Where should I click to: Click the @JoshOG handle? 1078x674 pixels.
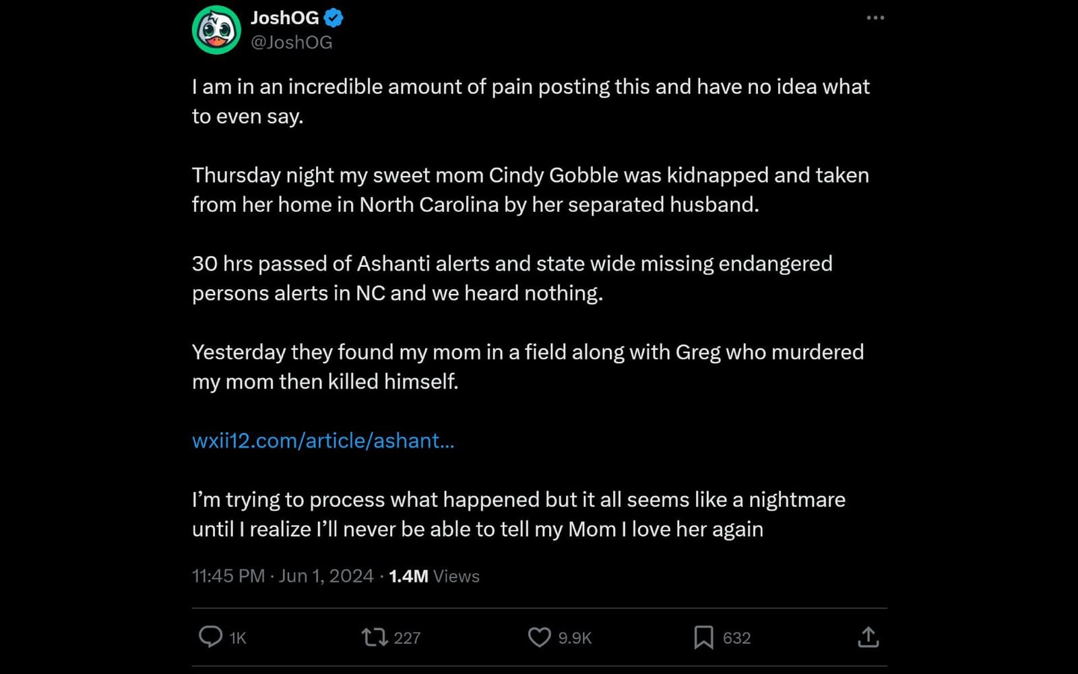point(291,42)
